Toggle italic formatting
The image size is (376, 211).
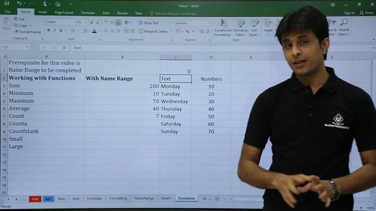point(55,30)
